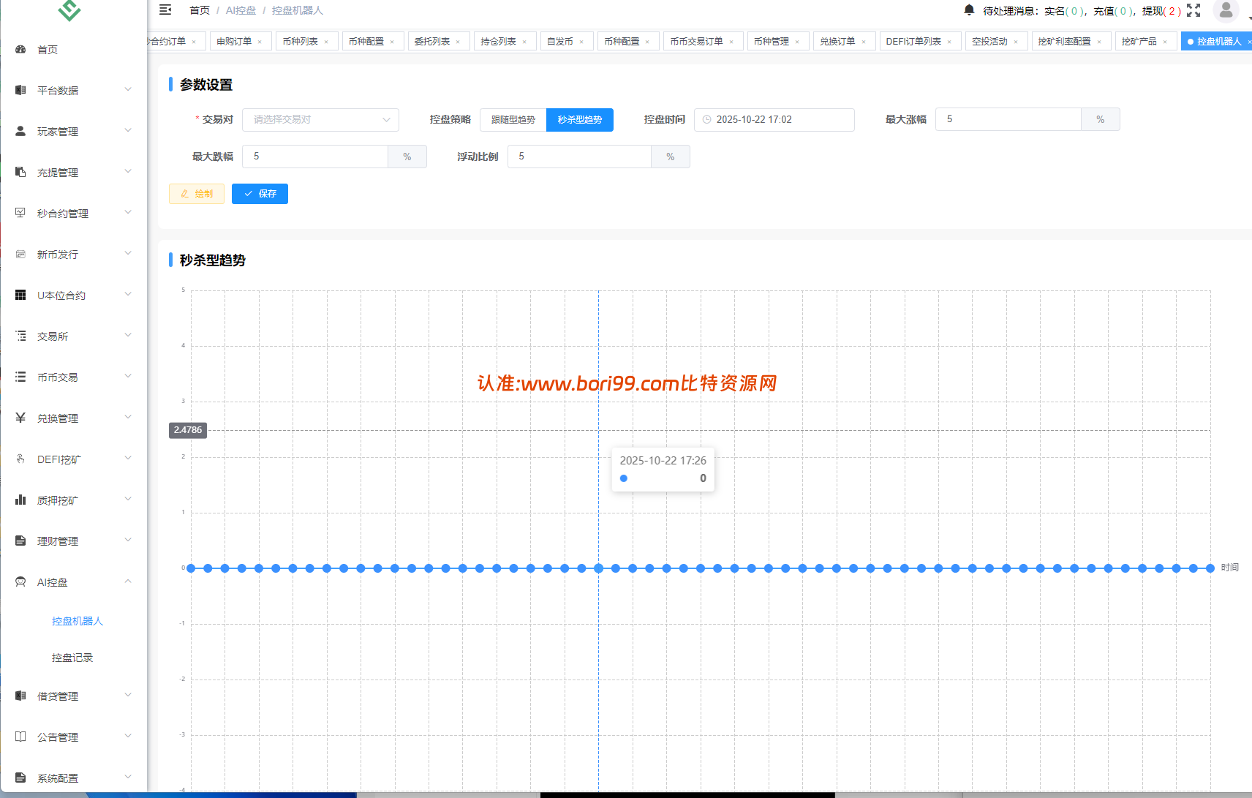This screenshot has width=1252, height=798.
Task: Click the 平台数据 sidebar icon
Action: point(20,90)
